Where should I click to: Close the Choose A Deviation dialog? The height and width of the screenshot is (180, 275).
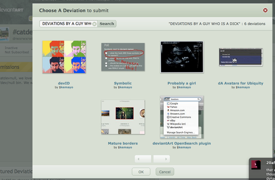(265, 11)
